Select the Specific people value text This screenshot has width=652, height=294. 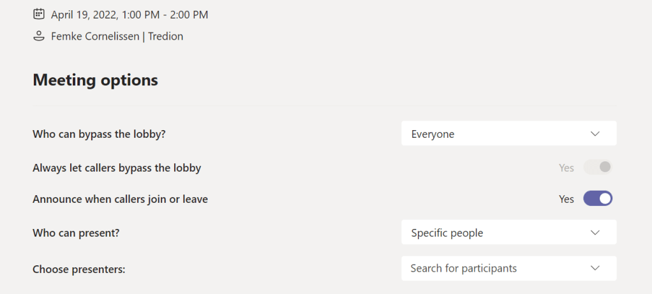click(447, 233)
